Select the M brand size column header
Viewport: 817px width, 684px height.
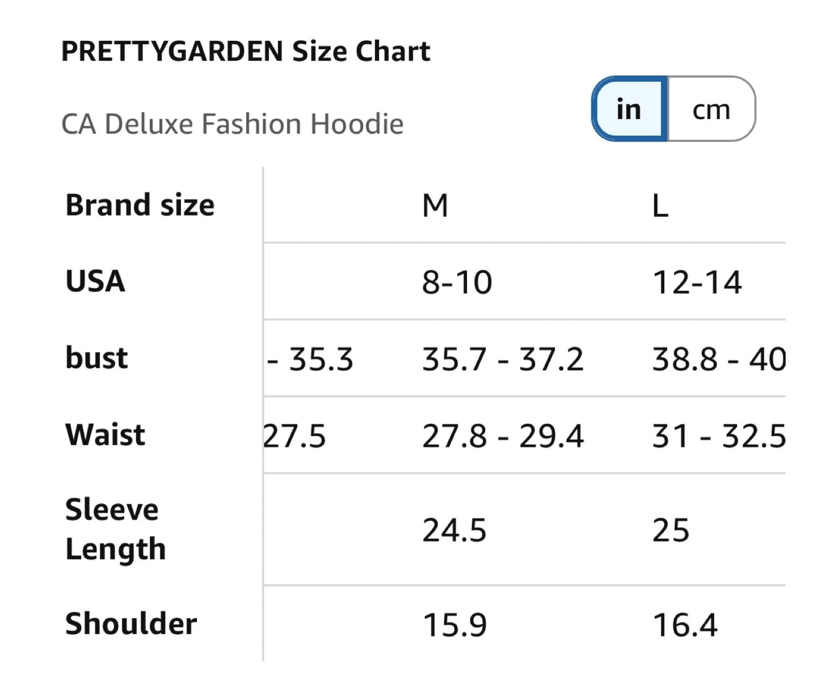(435, 205)
